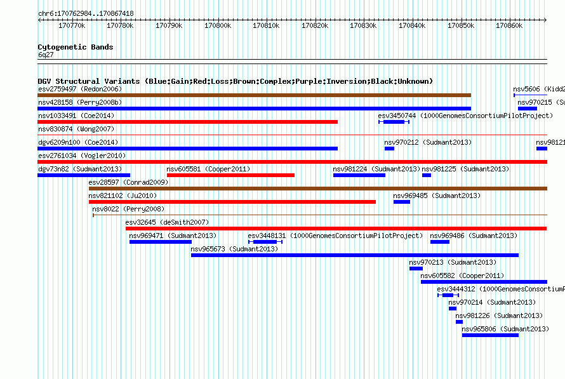The image size is (565, 379).
Task: Click the red nsv605581 loss bar
Action: (230, 175)
